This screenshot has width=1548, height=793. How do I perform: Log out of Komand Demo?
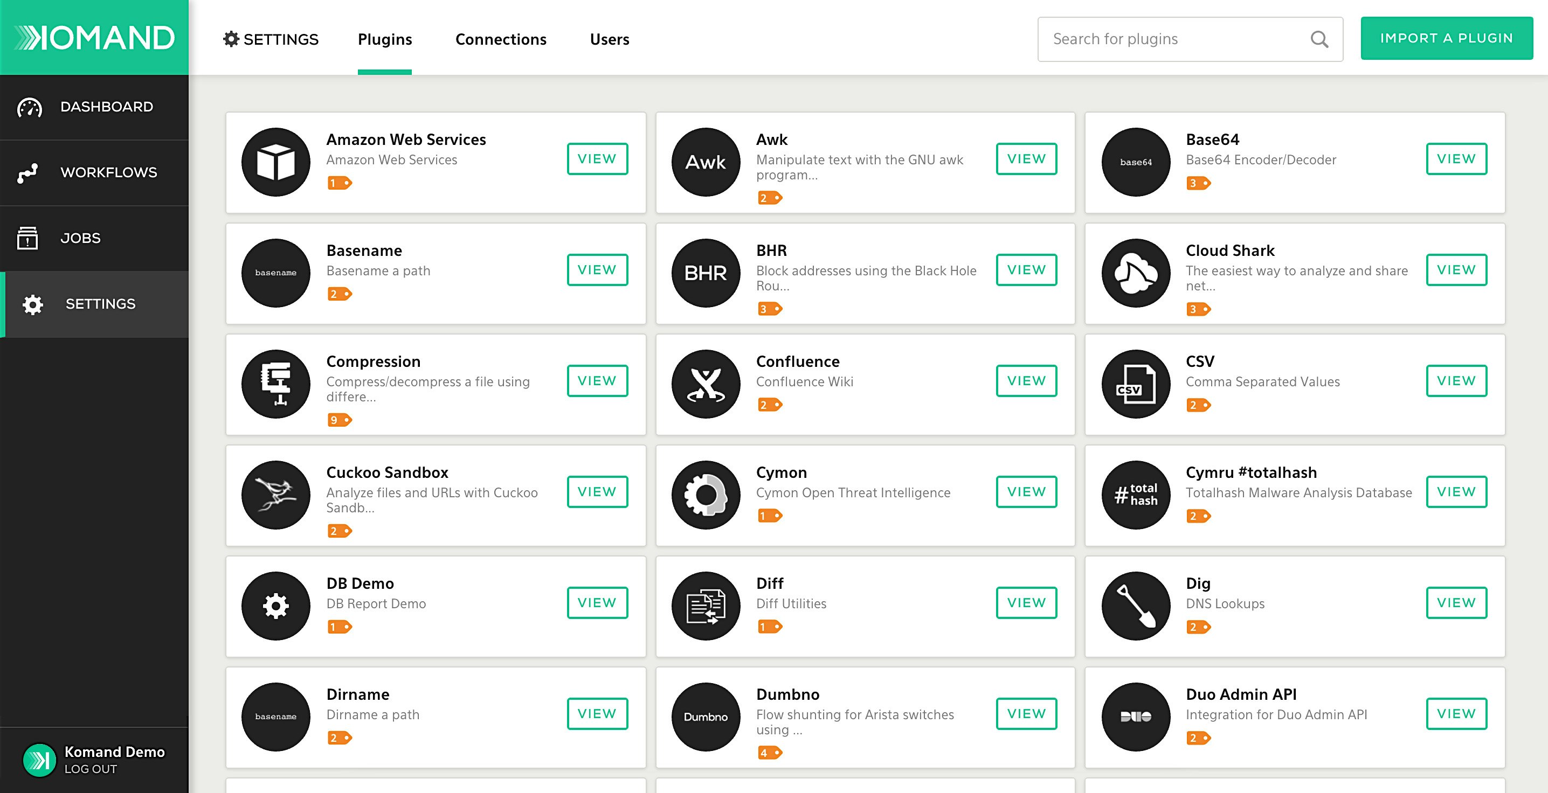coord(91,769)
